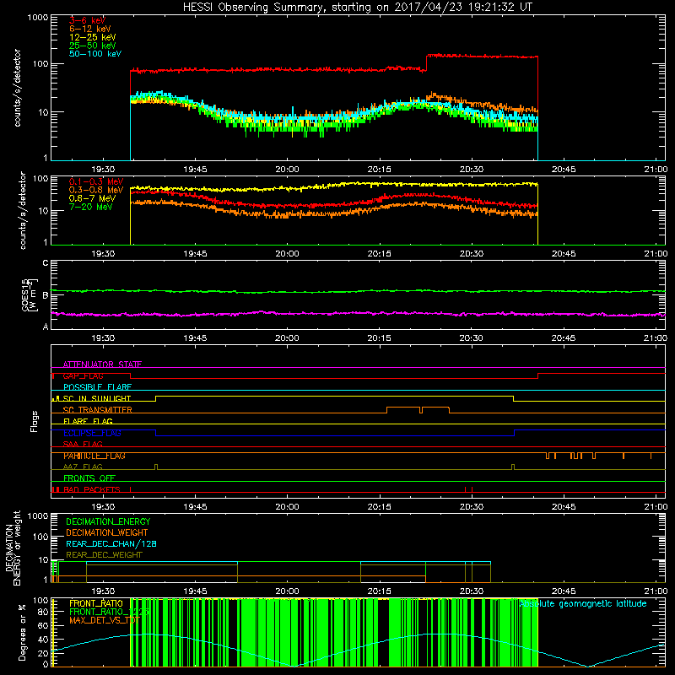This screenshot has width=675, height=675.
Task: Click the 20:45 time tick under decimation panel
Action: tap(564, 591)
